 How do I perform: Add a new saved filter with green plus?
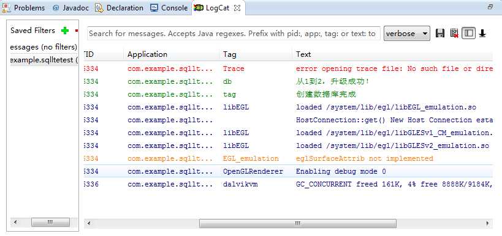[x=65, y=31]
